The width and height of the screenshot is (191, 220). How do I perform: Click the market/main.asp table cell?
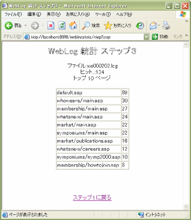pyautogui.click(x=88, y=125)
